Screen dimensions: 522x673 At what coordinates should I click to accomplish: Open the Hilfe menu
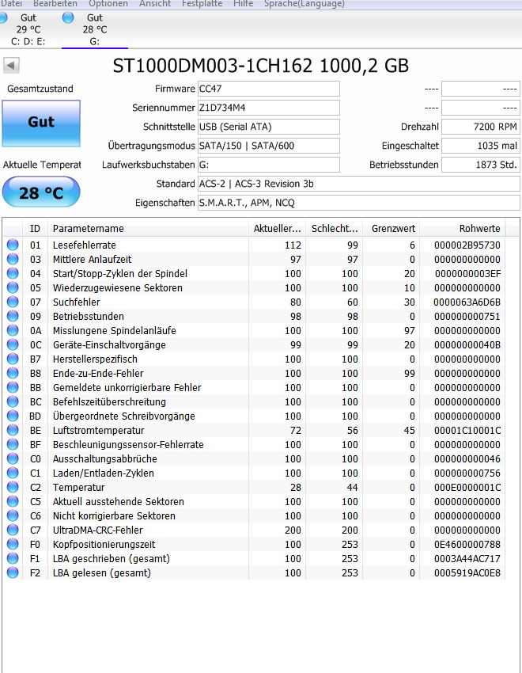click(x=243, y=4)
